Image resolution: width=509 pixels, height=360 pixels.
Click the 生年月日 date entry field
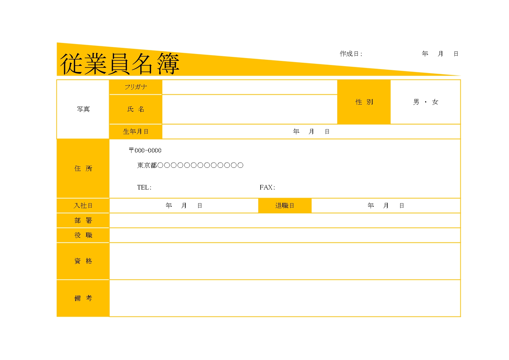tap(311, 132)
